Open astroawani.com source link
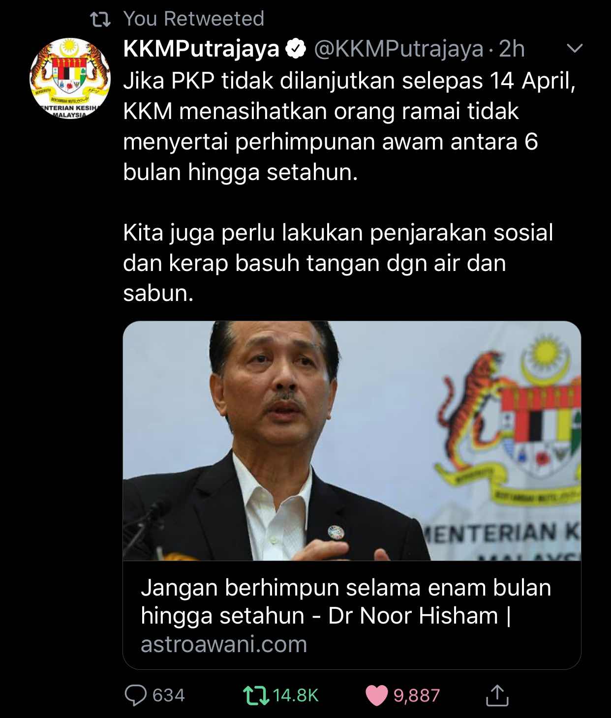Image resolution: width=611 pixels, height=718 pixels. [x=224, y=644]
